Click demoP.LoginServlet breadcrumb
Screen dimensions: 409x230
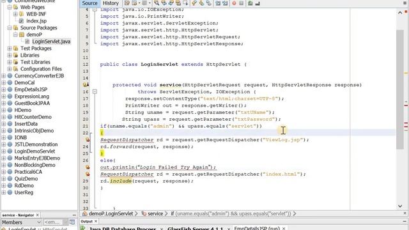(111, 213)
